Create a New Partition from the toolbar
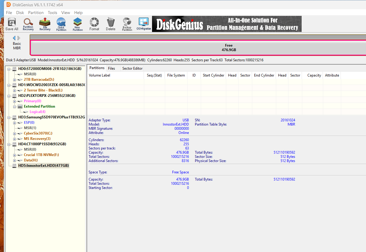Screen dimensions: 366x252 [x=78, y=24]
